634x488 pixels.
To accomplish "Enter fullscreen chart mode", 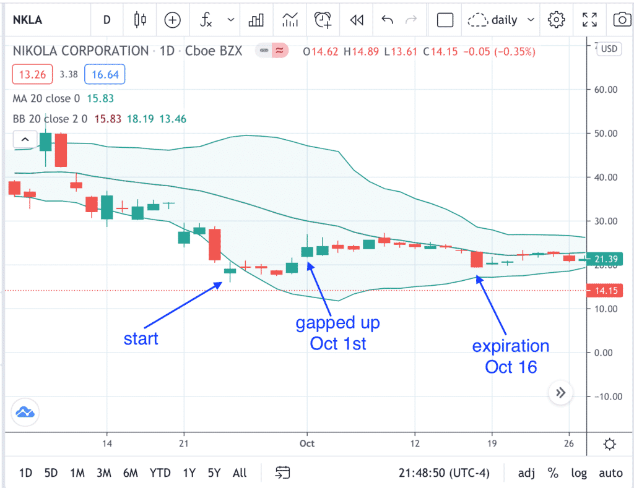I will point(589,19).
